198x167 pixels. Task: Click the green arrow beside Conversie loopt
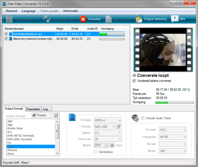pyautogui.click(x=134, y=75)
